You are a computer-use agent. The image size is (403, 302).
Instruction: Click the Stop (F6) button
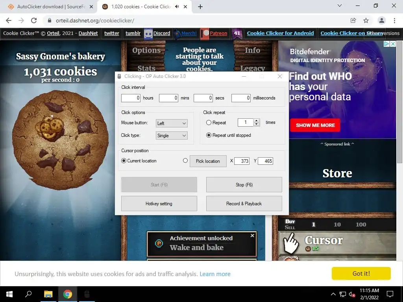click(x=244, y=185)
